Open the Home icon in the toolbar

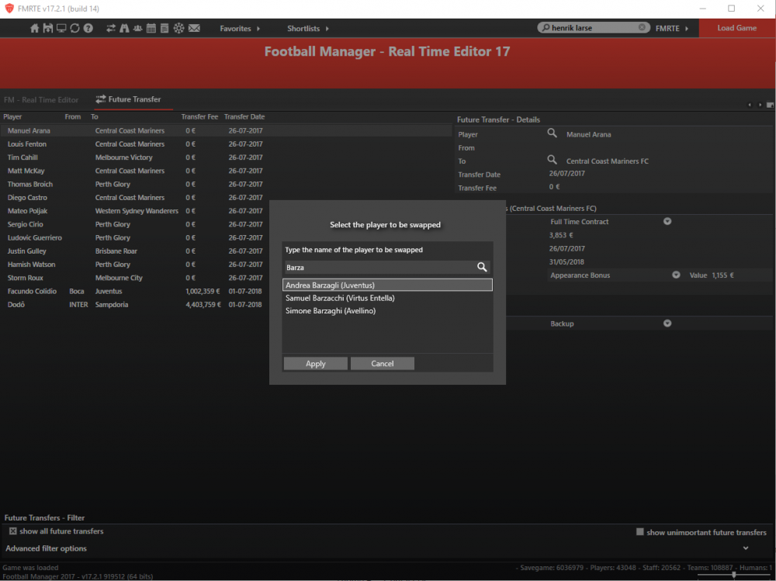(34, 28)
